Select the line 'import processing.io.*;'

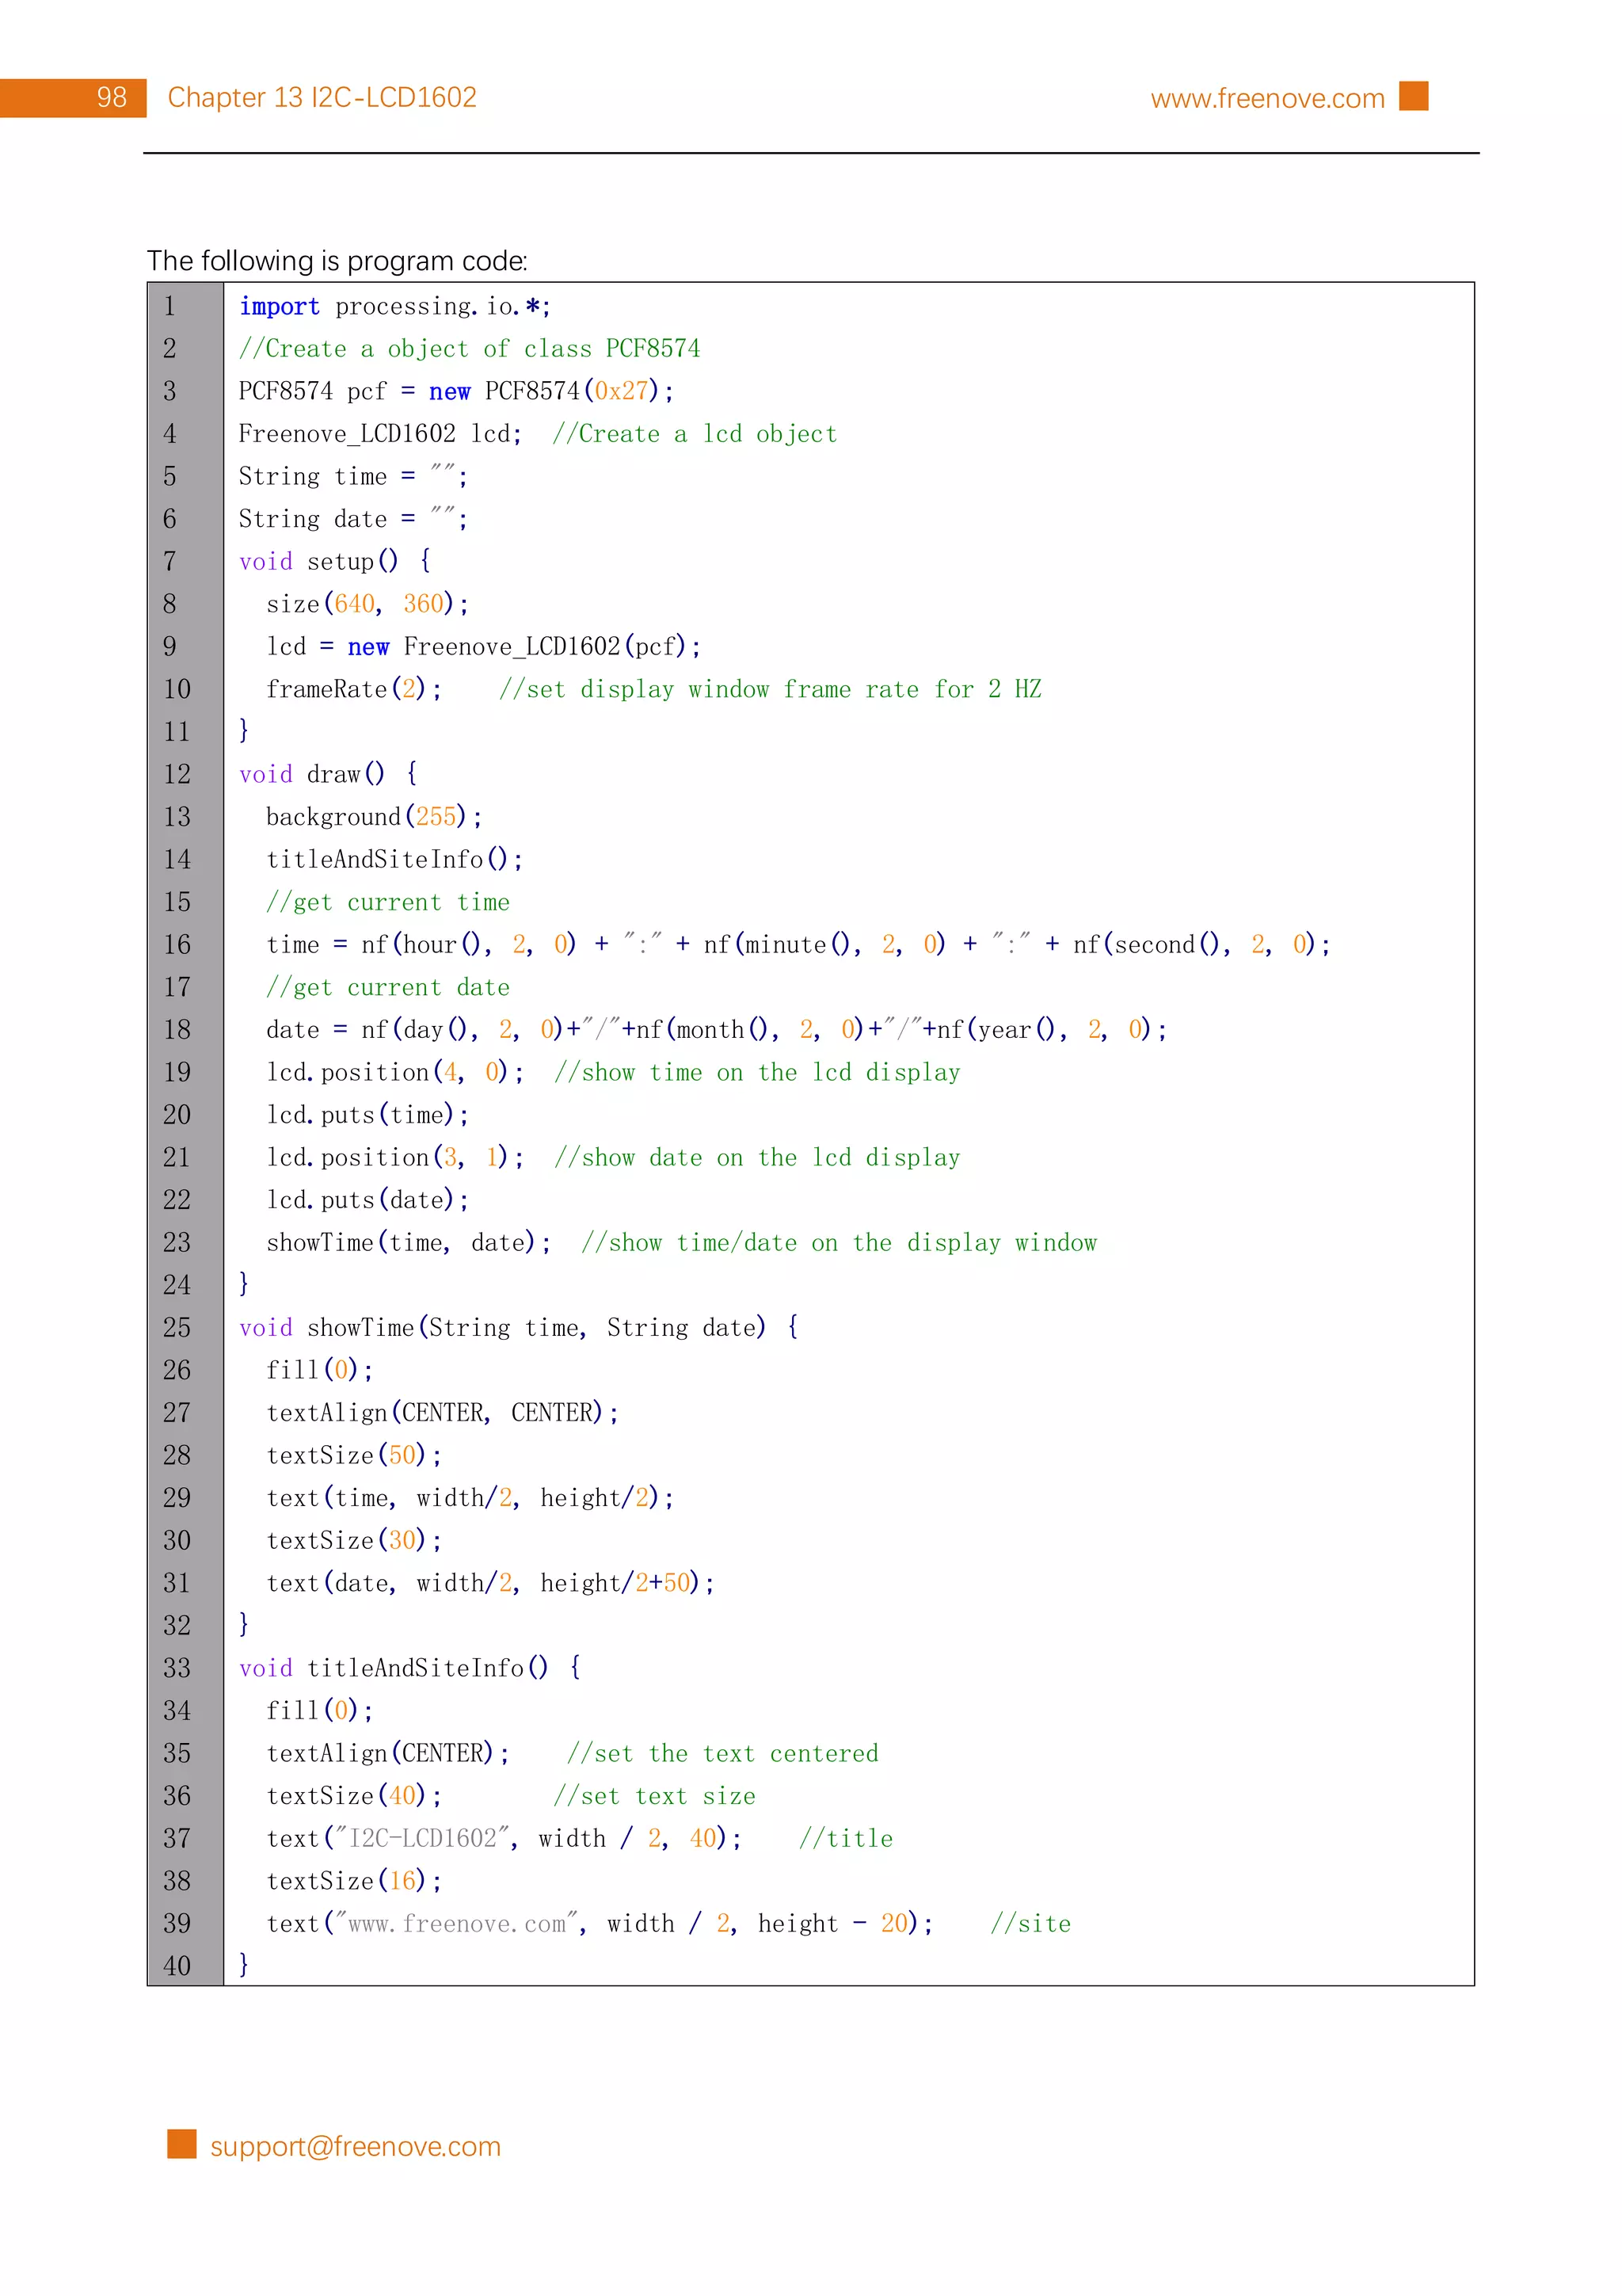pyautogui.click(x=394, y=306)
